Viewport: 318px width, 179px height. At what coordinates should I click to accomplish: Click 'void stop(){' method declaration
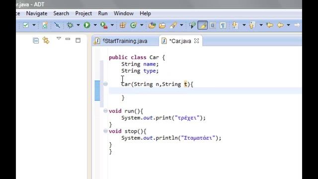click(127, 131)
